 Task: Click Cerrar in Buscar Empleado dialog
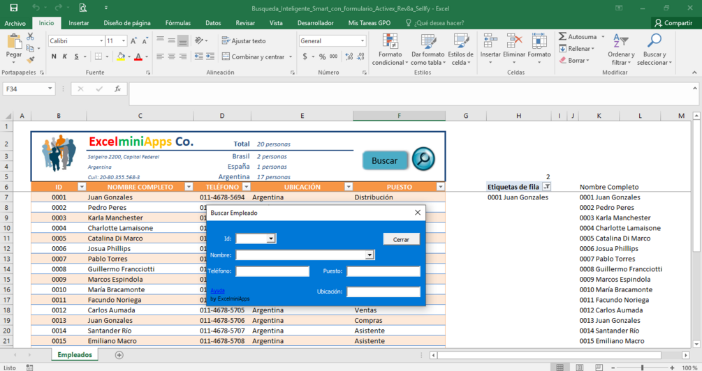click(401, 239)
